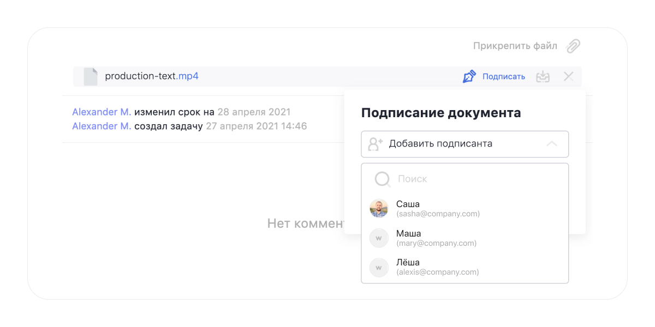Click Саша's profile photo avatar
655x327 pixels.
click(379, 209)
